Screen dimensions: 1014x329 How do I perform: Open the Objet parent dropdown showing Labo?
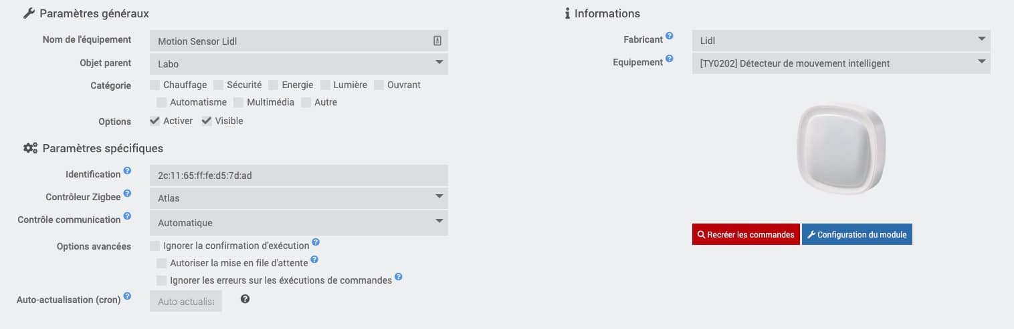[299, 64]
